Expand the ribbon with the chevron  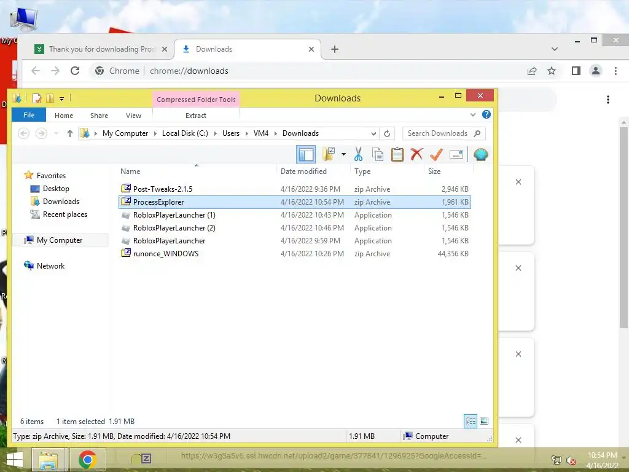(473, 115)
